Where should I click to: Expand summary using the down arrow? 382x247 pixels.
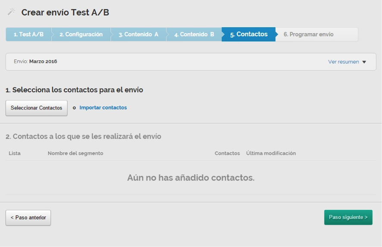click(364, 62)
